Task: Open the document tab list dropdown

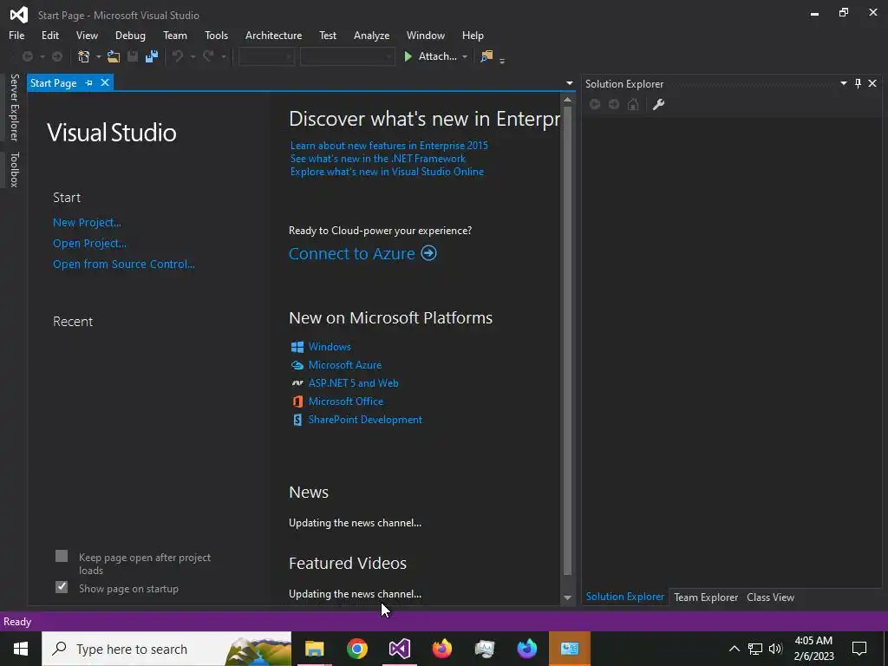Action: tap(569, 83)
